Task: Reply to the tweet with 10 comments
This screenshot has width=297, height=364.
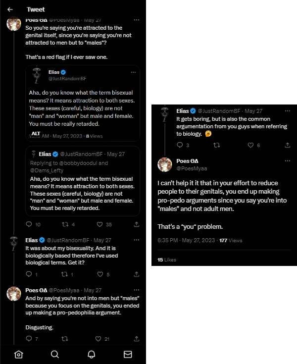Action: click(30, 224)
